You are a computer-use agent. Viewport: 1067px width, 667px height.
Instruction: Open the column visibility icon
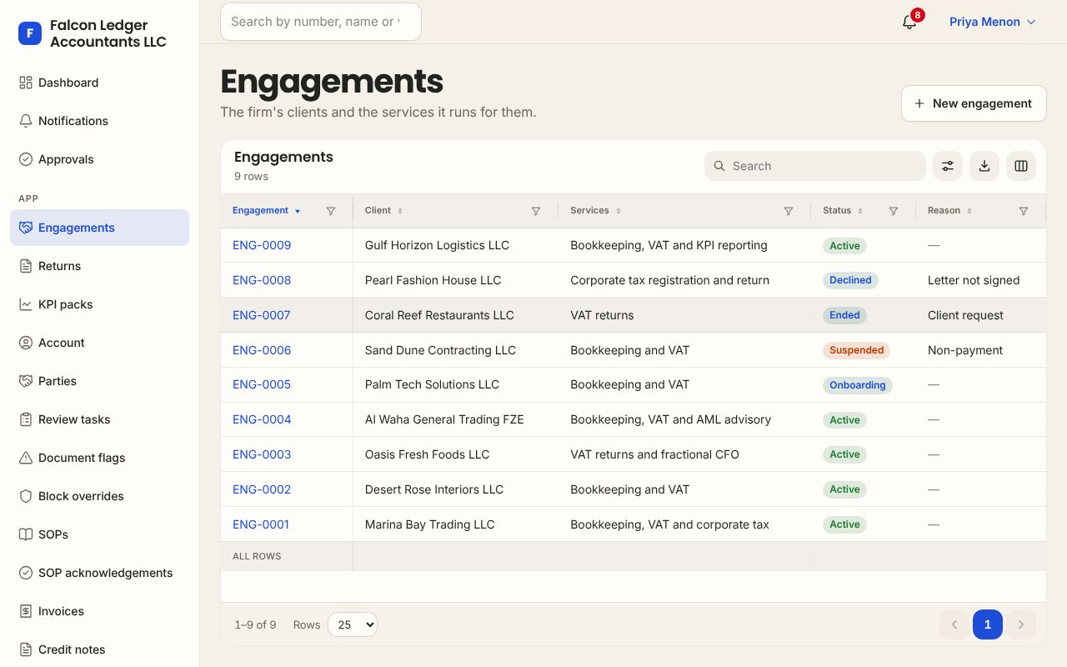pyautogui.click(x=1021, y=166)
